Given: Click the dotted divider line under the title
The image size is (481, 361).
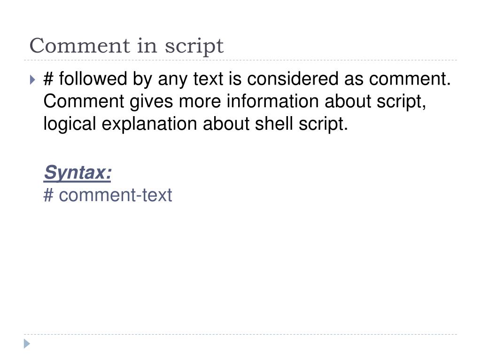Looking at the screenshot, I should (240, 60).
